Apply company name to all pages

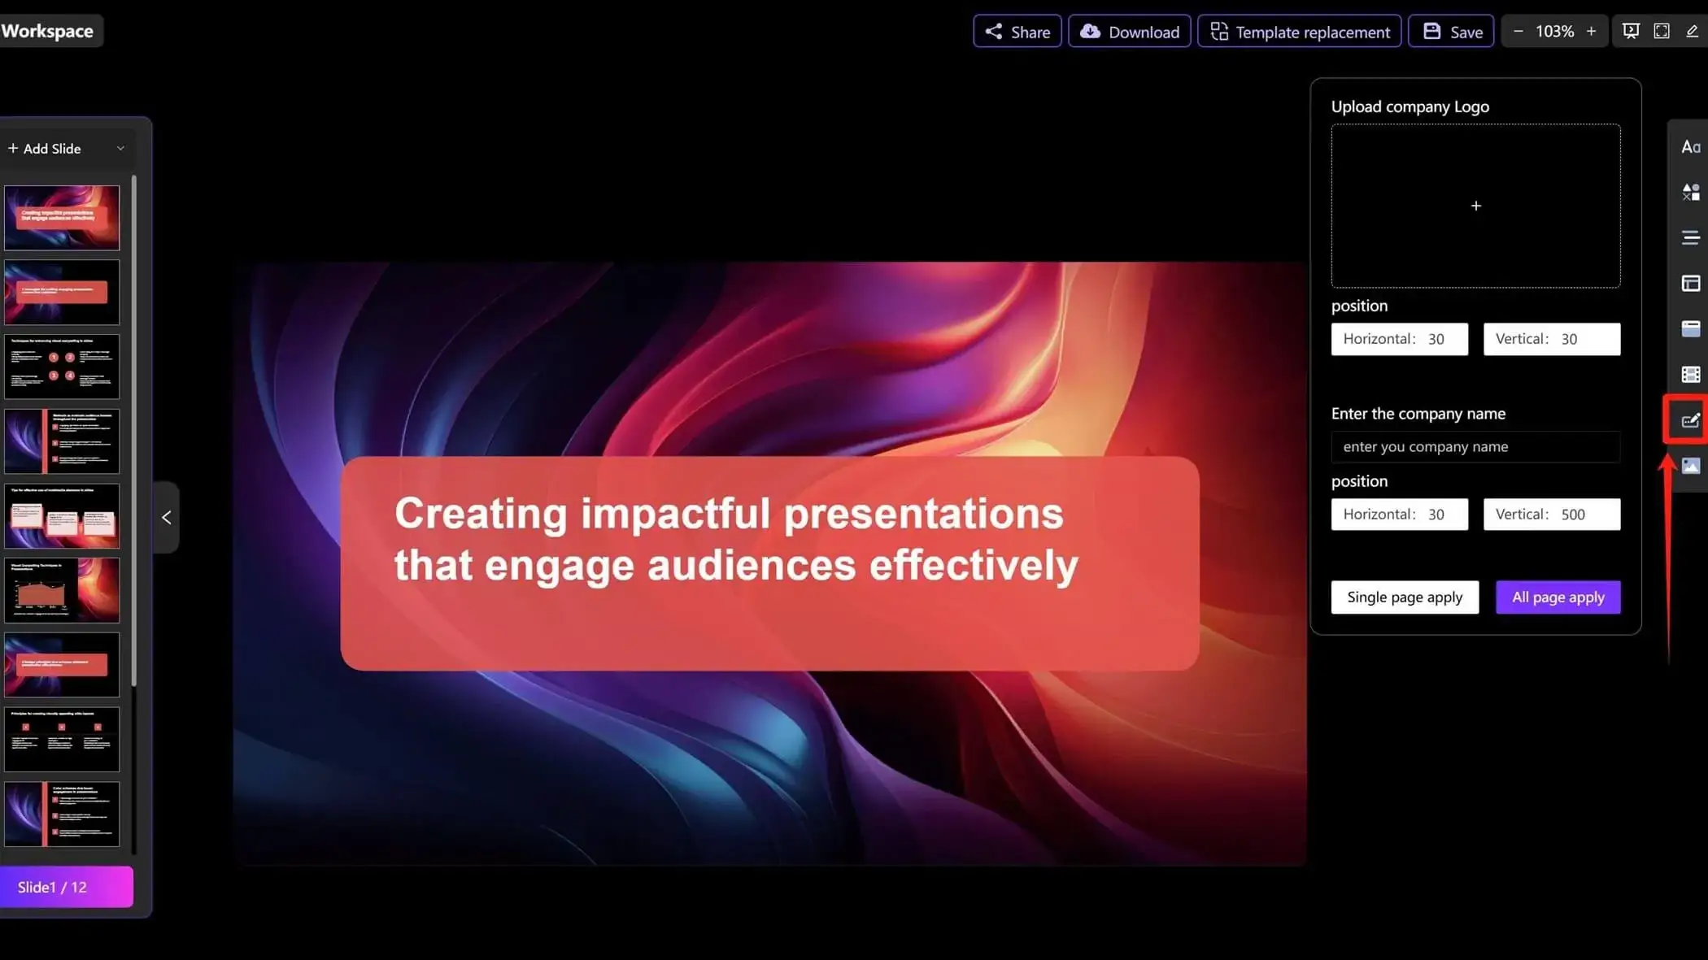tap(1558, 597)
